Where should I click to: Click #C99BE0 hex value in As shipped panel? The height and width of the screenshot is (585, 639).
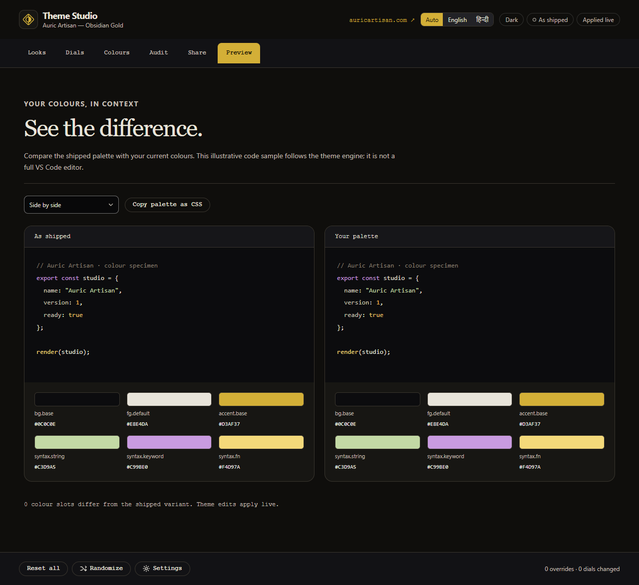[137, 467]
